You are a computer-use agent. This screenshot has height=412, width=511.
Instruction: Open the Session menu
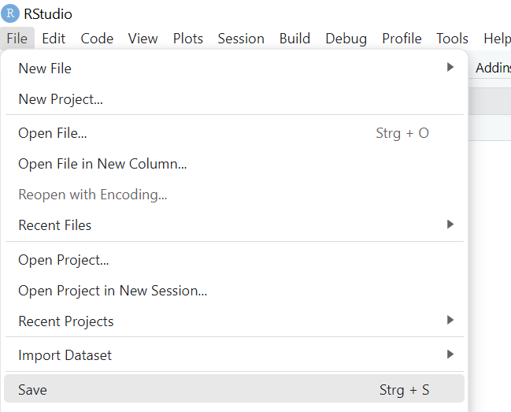click(241, 39)
